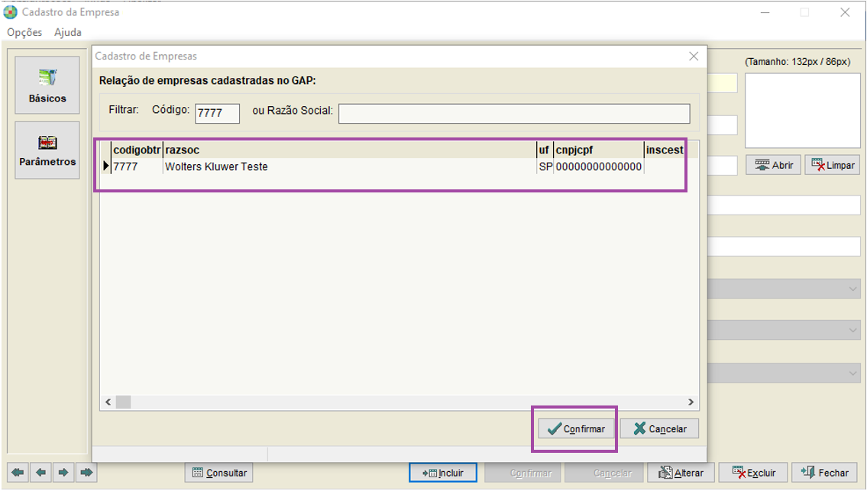Click the Alterar button

pos(681,473)
